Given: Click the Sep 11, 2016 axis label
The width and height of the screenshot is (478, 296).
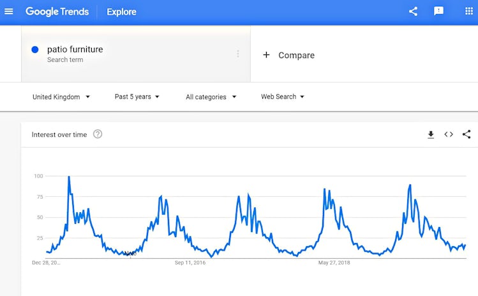Looking at the screenshot, I should [190, 262].
